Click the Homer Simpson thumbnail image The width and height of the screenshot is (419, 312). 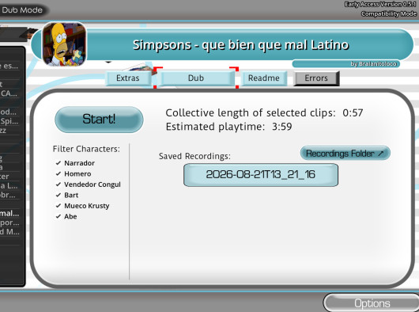(x=64, y=44)
